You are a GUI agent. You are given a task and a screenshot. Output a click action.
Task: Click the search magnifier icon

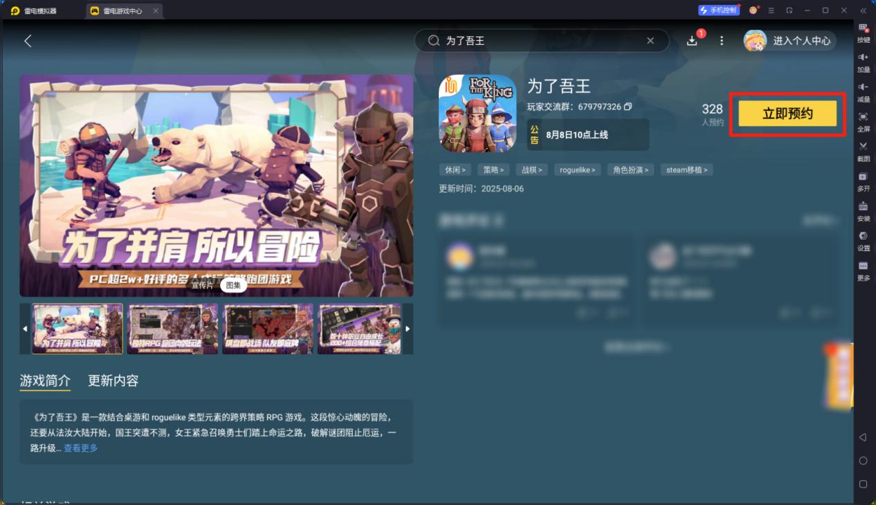[x=434, y=41]
